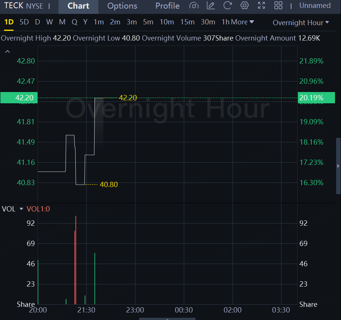Select the 30m interval
Screen dimensions: 341x320
208,22
